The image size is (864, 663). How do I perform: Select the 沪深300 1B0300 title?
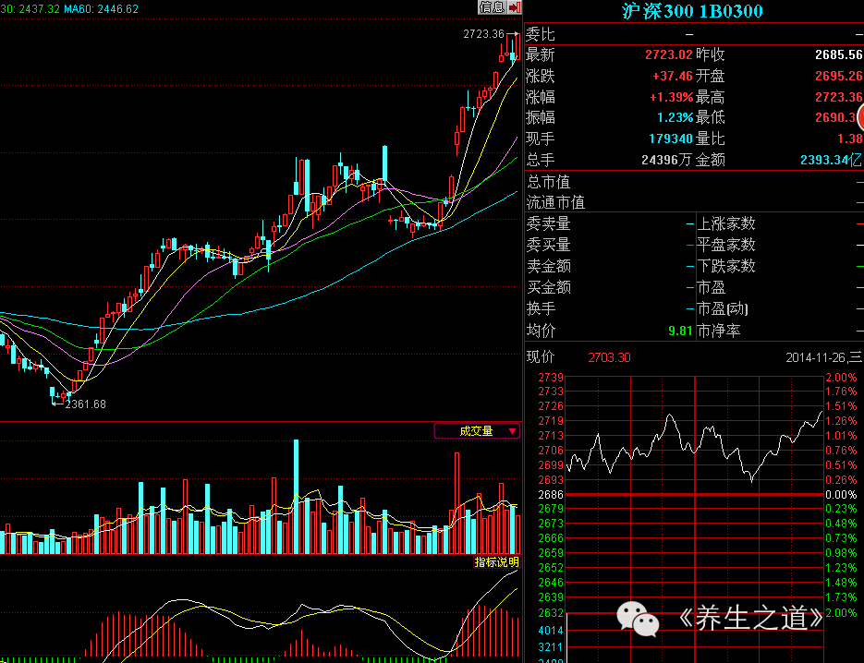693,11
